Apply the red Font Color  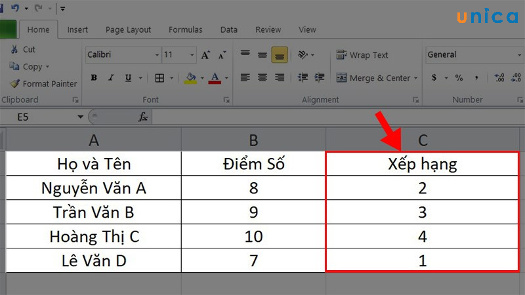click(x=215, y=78)
